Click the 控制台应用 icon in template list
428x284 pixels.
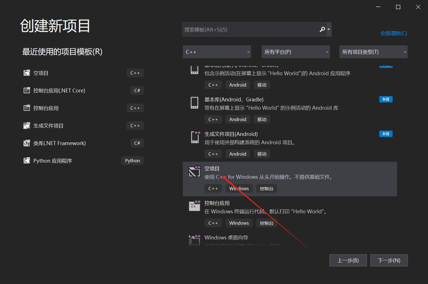194,205
